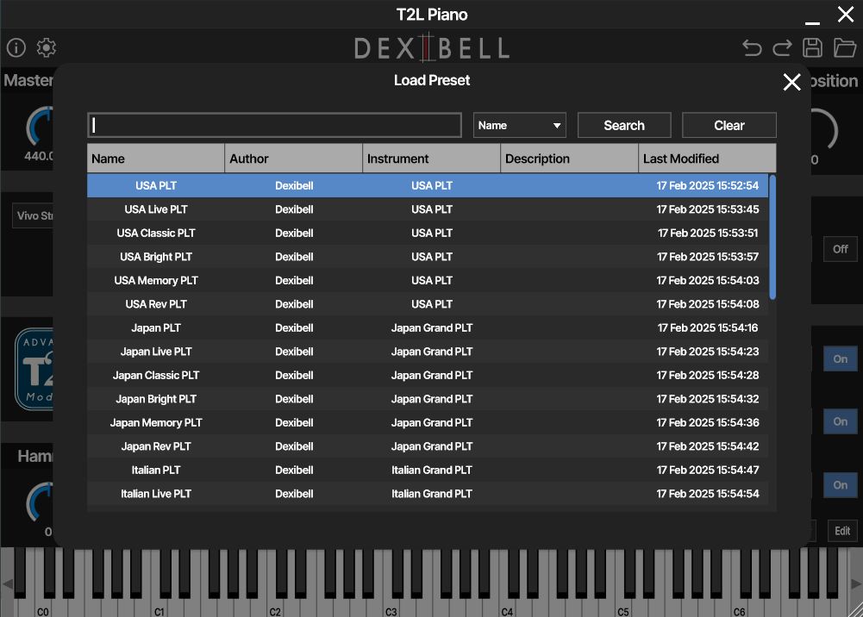Open the Vivo dropdown behind dialog
The height and width of the screenshot is (617, 863).
pos(33,215)
